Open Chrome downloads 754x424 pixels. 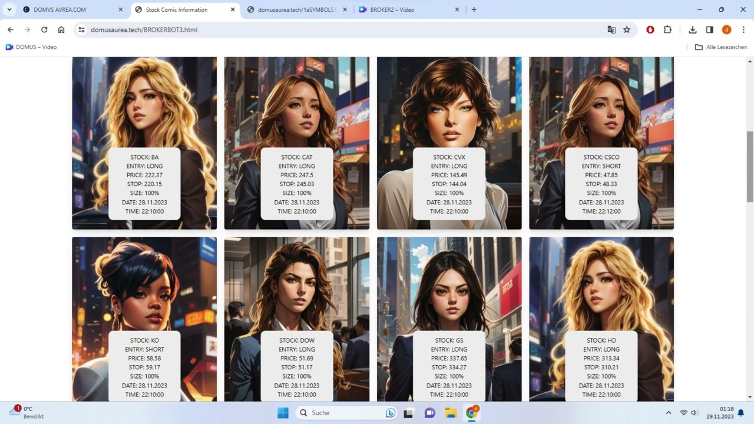tap(693, 29)
